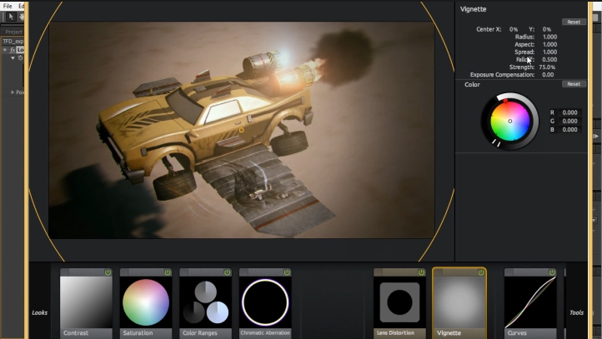Select the Hand tool

pyautogui.click(x=22, y=17)
